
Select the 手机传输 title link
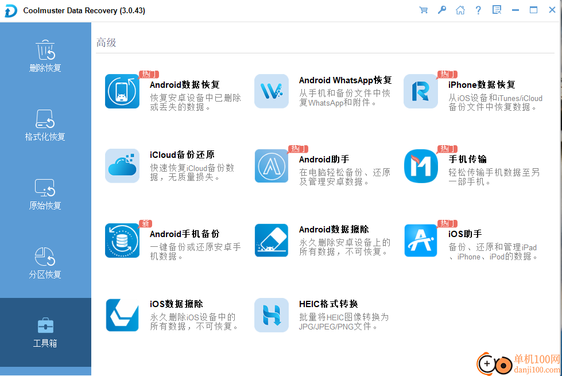click(467, 159)
